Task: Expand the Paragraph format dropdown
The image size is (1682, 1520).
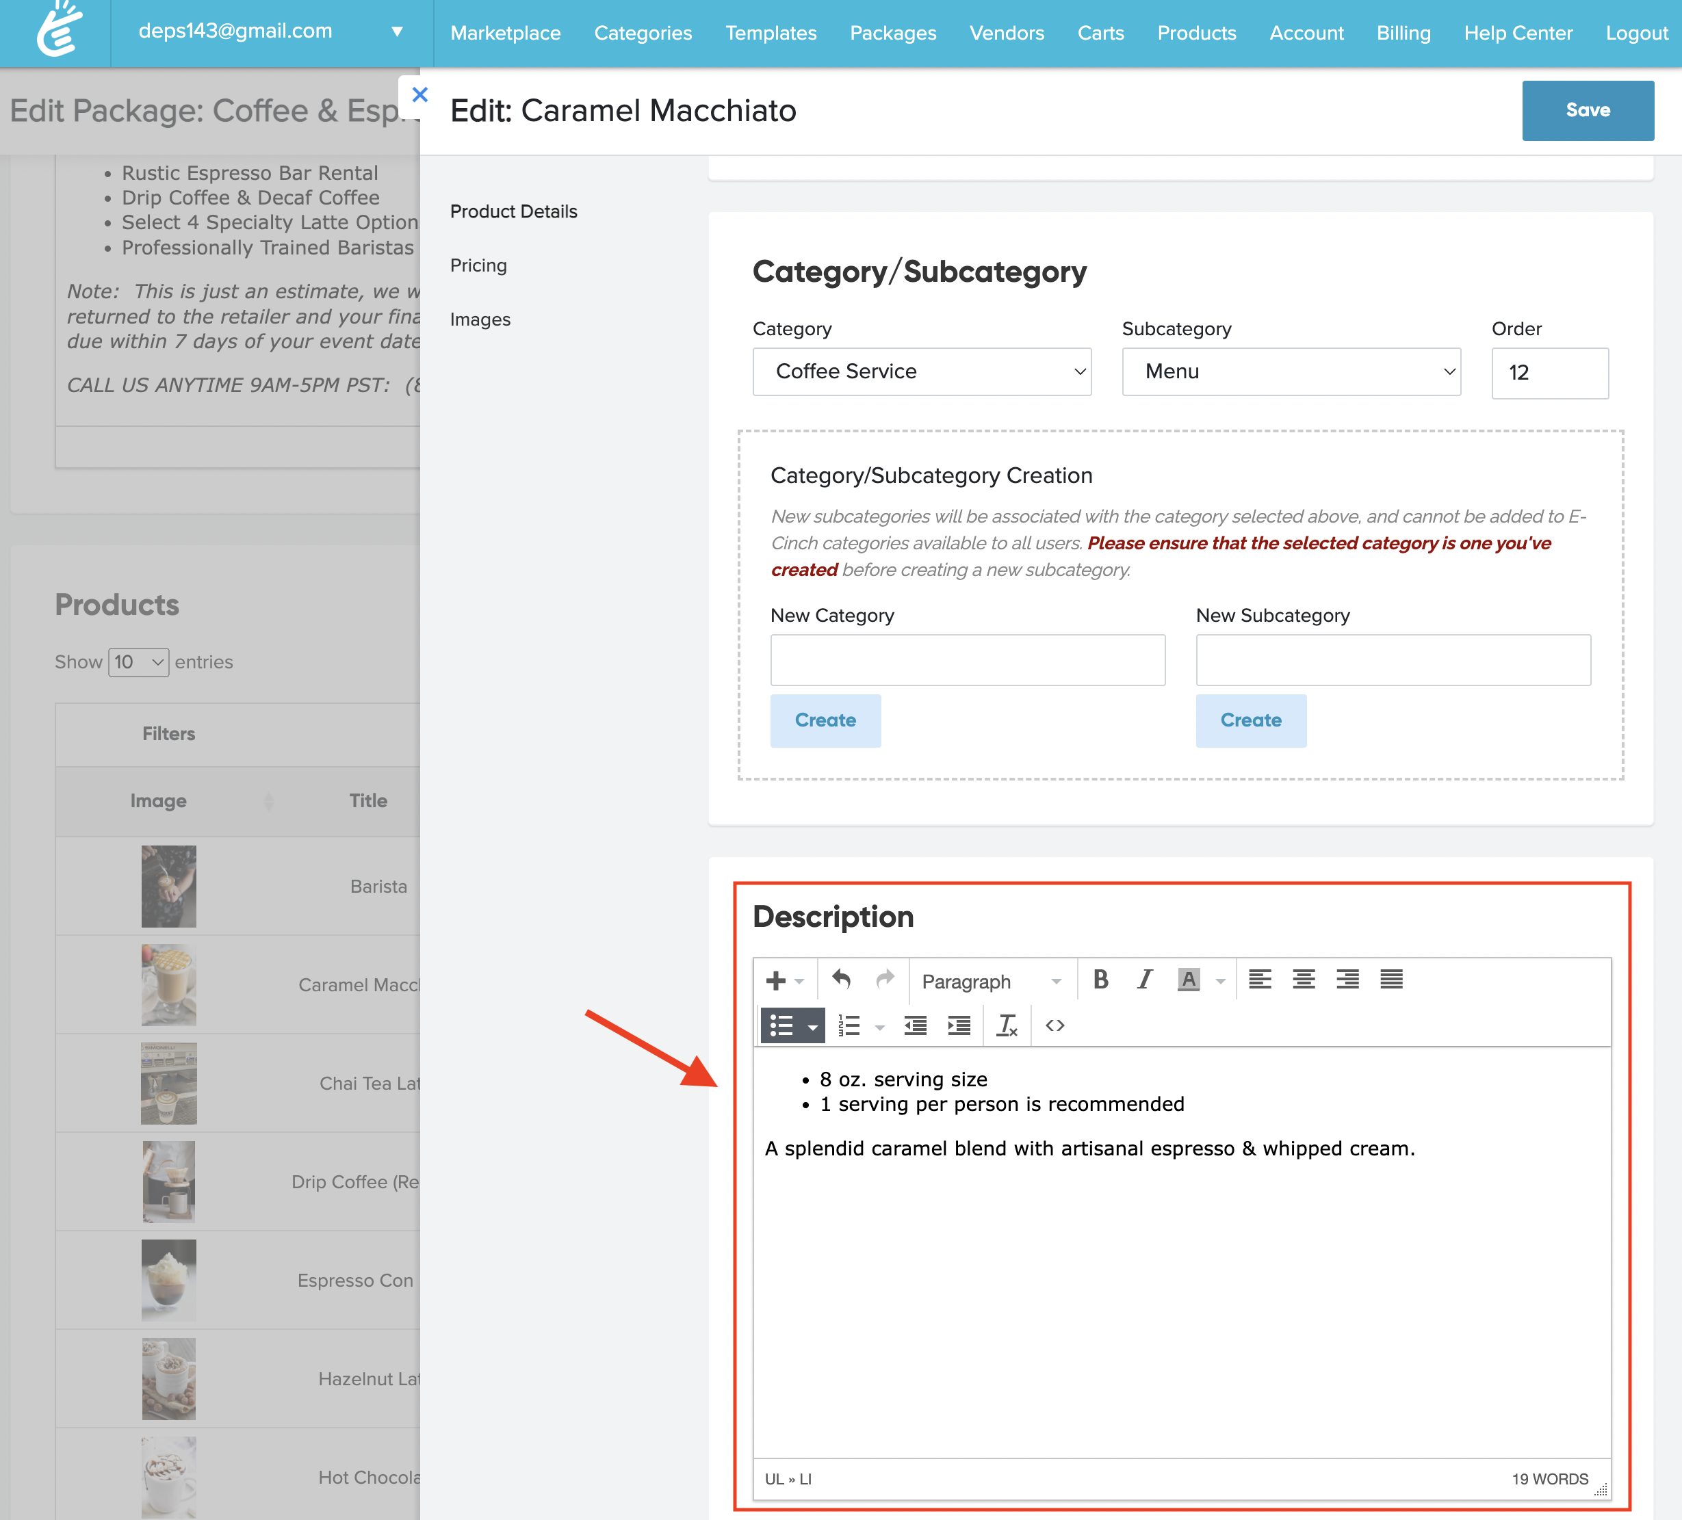Action: (x=991, y=982)
